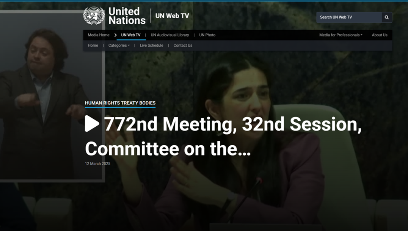Click the United Nations wordmark text
The height and width of the screenshot is (231, 408).
(127, 16)
